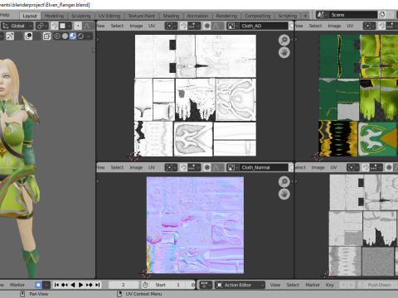
Task: Open Image menu in top-right image editor
Action: (334, 26)
